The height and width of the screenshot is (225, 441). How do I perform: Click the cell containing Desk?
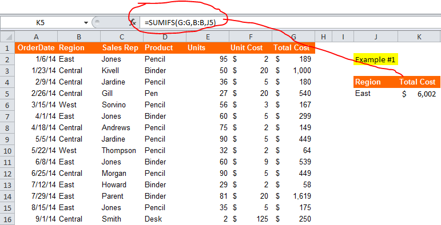(x=165, y=219)
